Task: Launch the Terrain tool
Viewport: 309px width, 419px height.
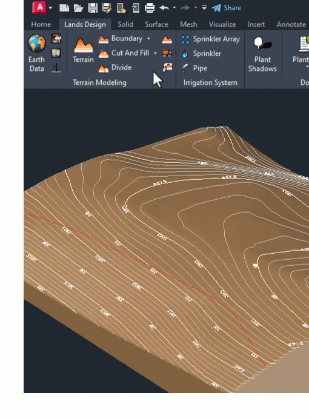Action: [83, 50]
